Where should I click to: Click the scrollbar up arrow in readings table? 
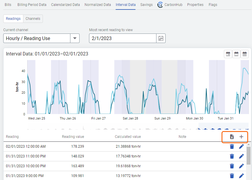[x=248, y=144]
